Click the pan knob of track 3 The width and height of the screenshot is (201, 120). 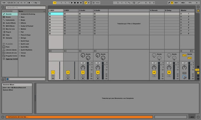(x=83, y=68)
